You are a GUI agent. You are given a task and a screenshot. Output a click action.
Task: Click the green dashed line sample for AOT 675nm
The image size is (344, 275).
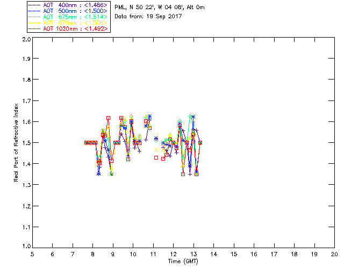click(x=34, y=17)
